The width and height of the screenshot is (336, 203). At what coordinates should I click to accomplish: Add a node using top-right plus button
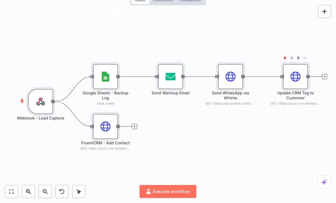(x=324, y=11)
